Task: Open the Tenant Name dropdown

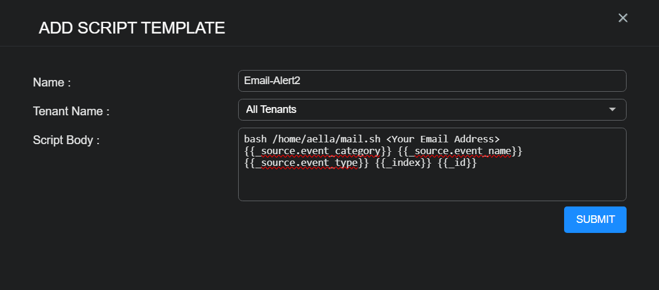Action: point(431,109)
